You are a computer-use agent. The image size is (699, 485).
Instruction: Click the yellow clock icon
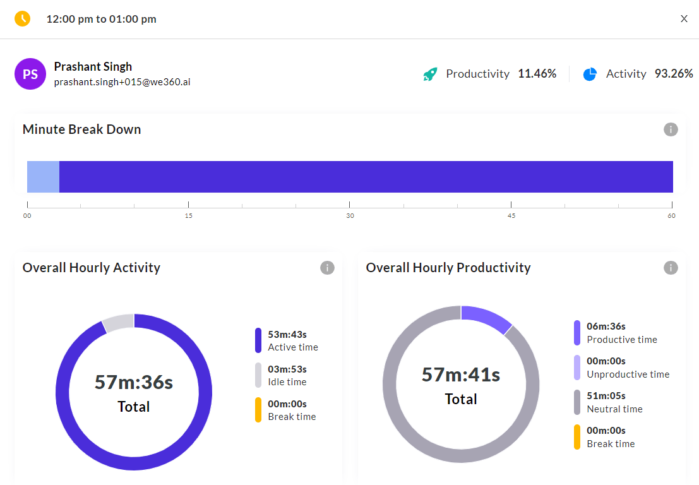coord(22,19)
